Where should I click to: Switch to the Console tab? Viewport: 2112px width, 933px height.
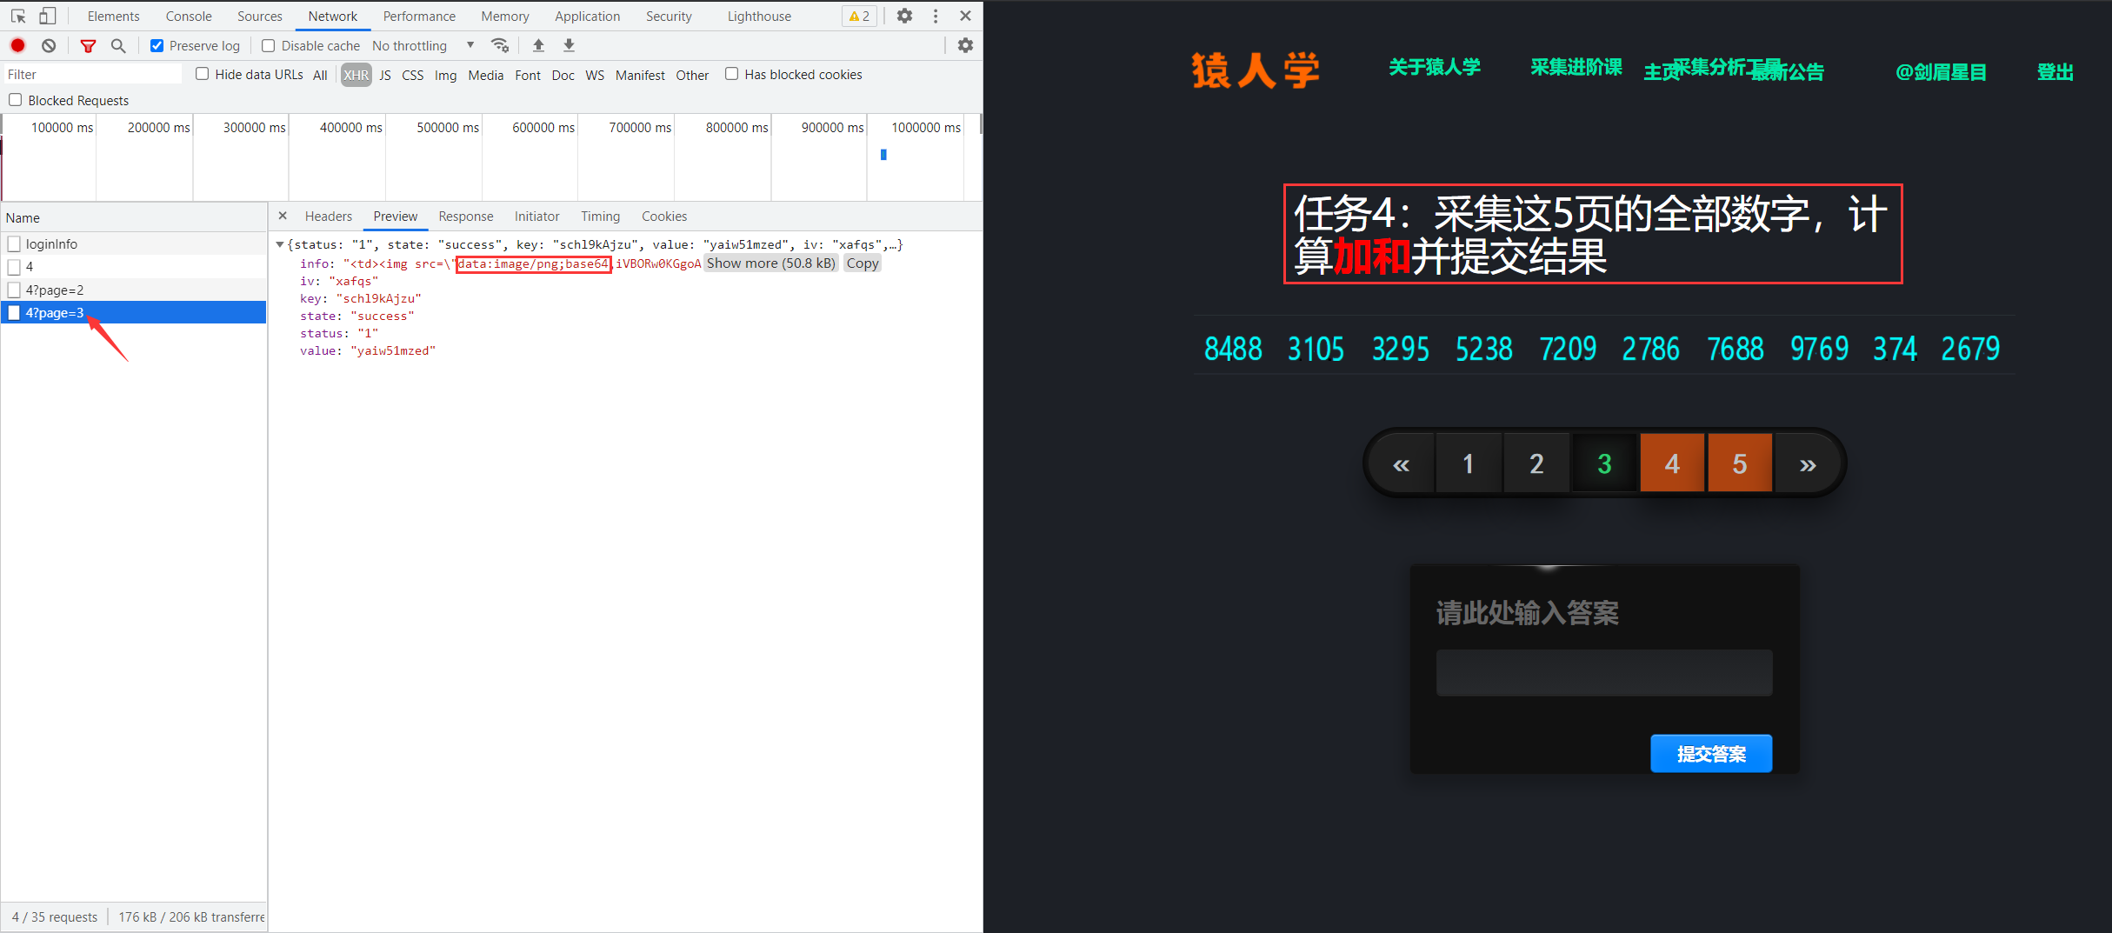189,16
